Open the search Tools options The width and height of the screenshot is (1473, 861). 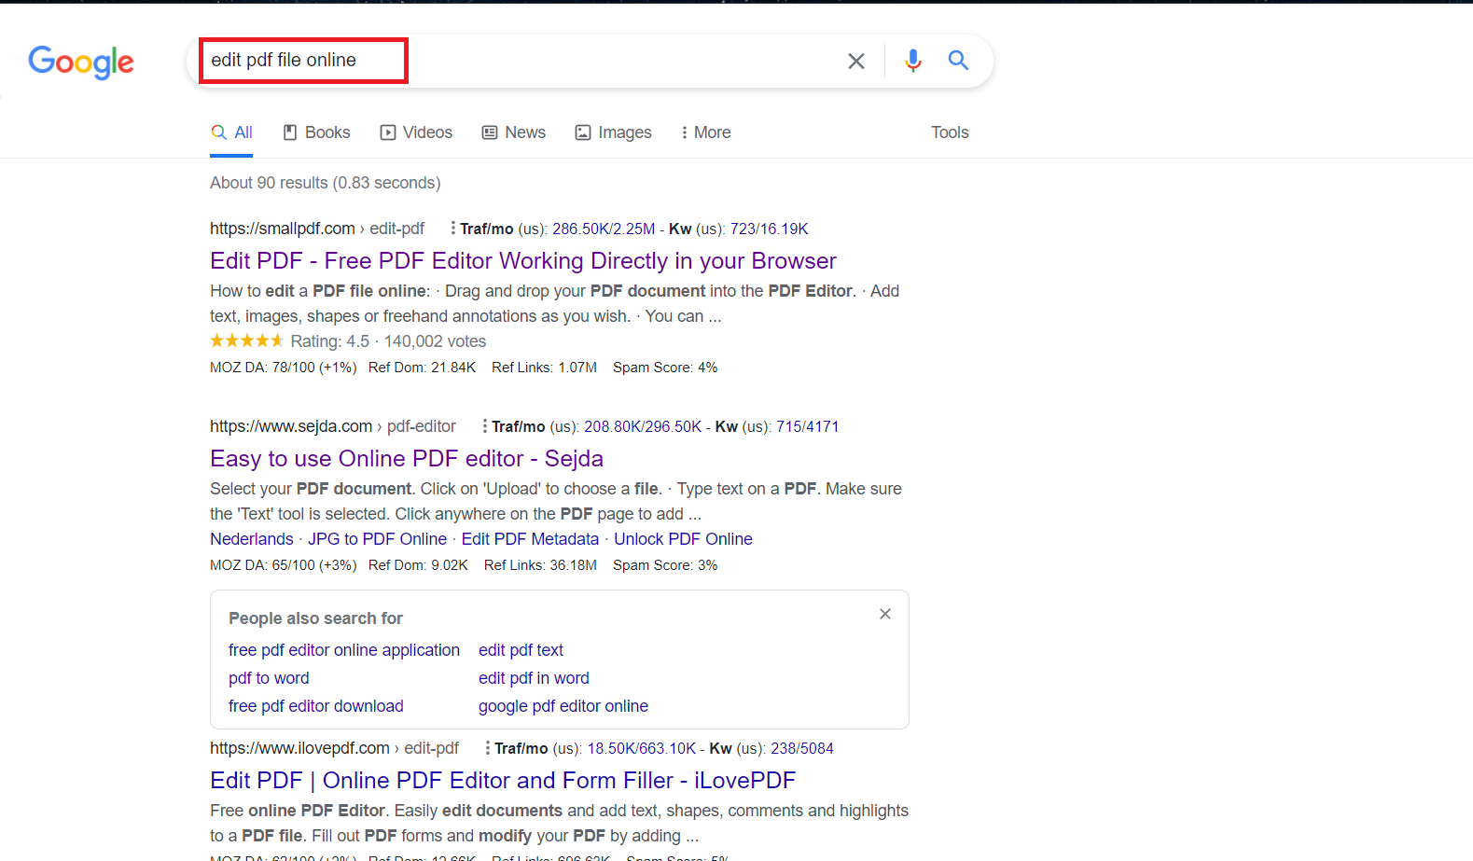[x=950, y=132]
